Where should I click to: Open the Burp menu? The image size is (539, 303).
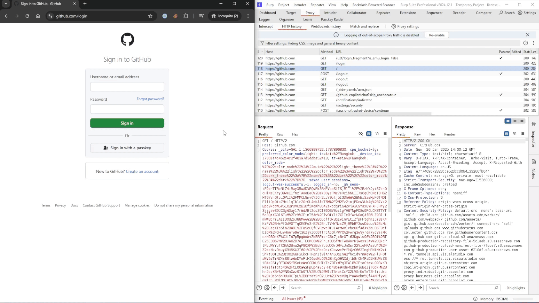[x=270, y=5]
